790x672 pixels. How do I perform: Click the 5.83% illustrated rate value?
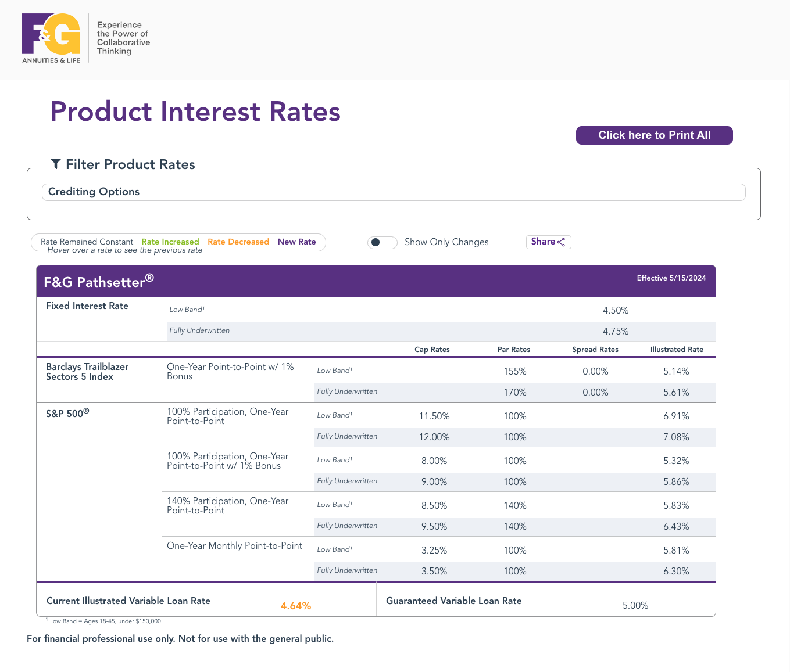point(676,506)
